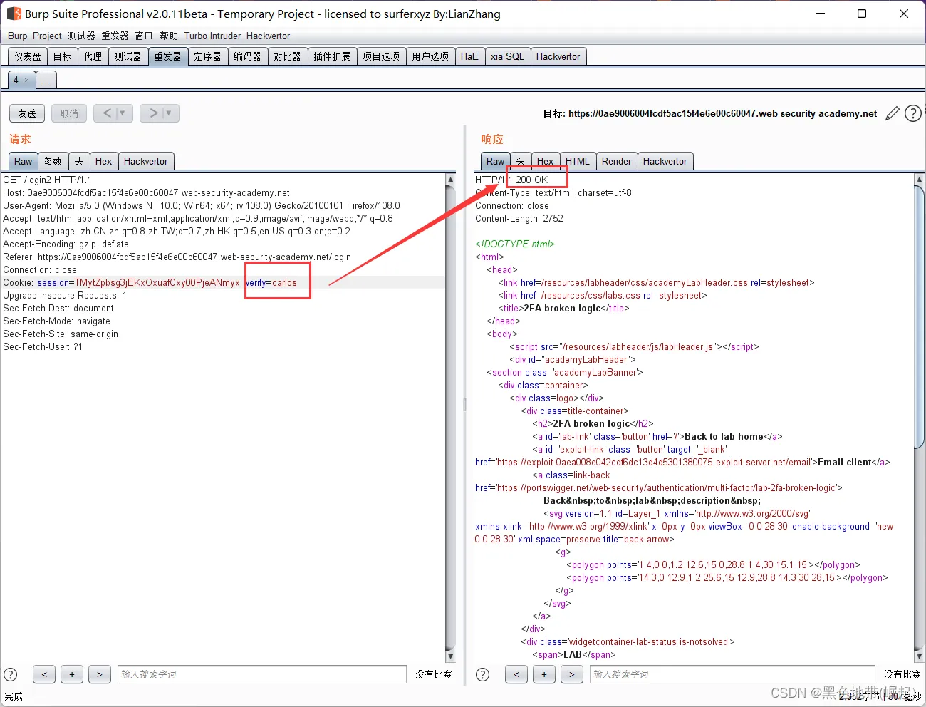Click request search '+' button

(72, 674)
